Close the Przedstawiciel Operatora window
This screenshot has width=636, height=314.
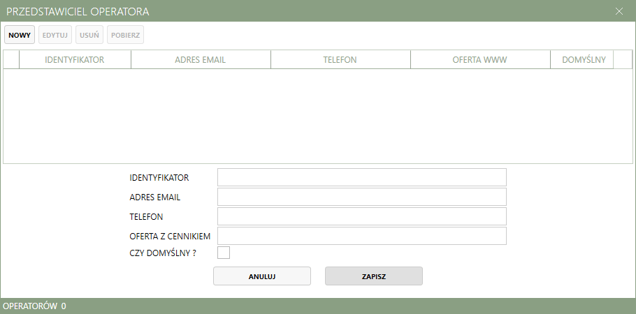619,10
